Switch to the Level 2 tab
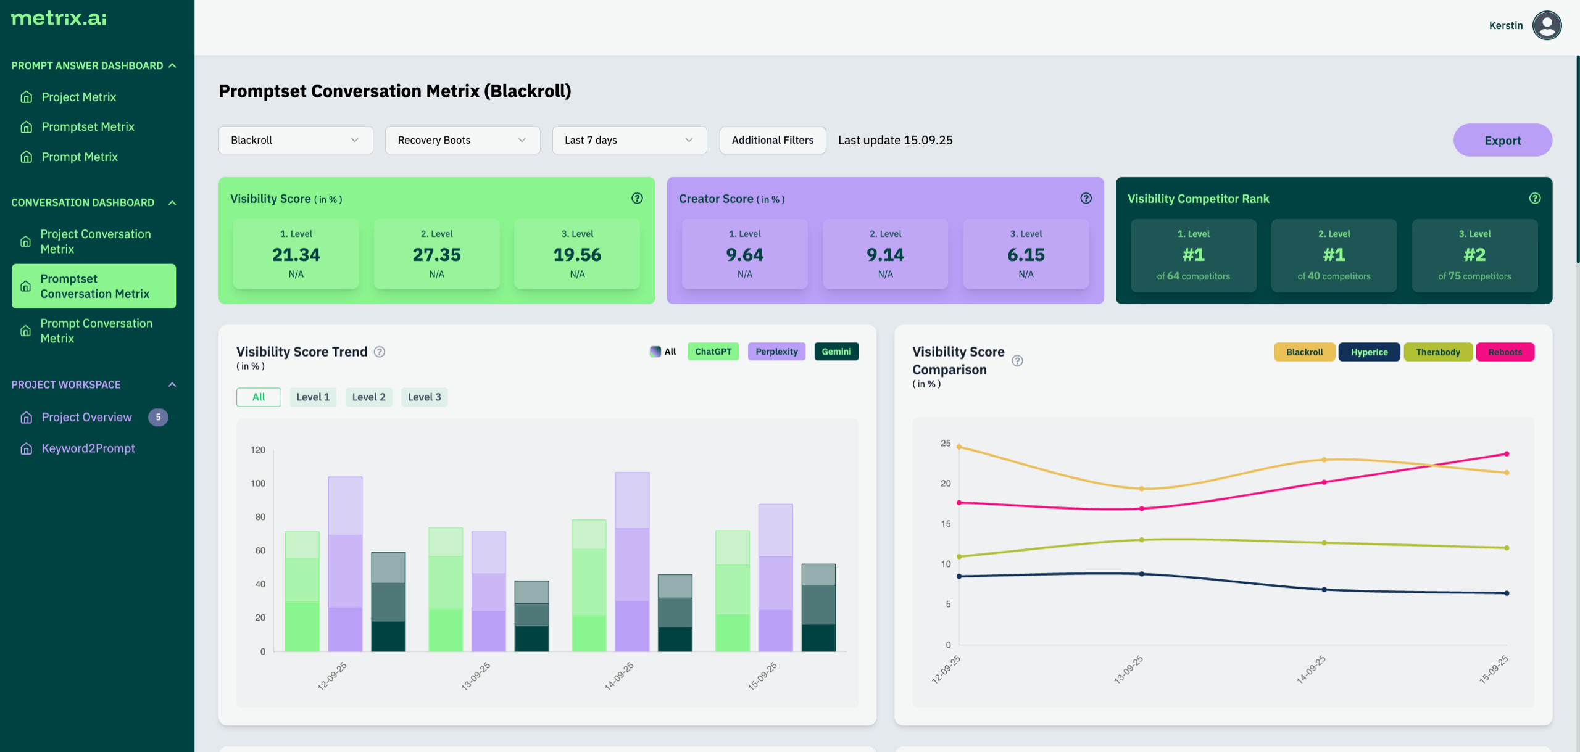The height and width of the screenshot is (752, 1580). pos(368,397)
